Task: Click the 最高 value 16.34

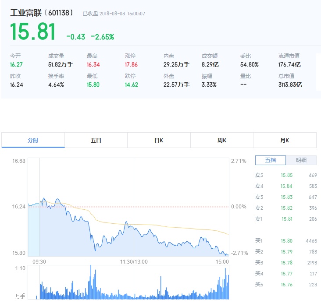Action: pyautogui.click(x=93, y=65)
